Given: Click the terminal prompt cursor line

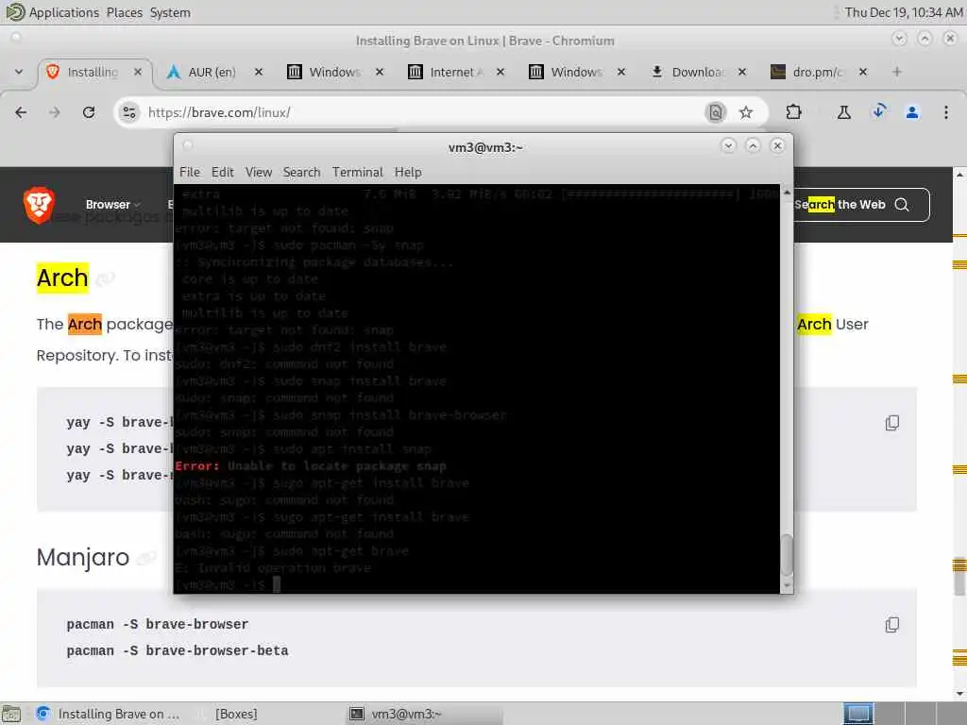Looking at the screenshot, I should 229,584.
